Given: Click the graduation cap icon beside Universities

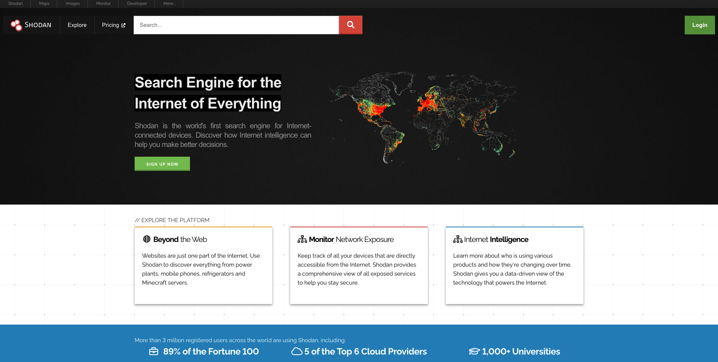Looking at the screenshot, I should coord(474,352).
